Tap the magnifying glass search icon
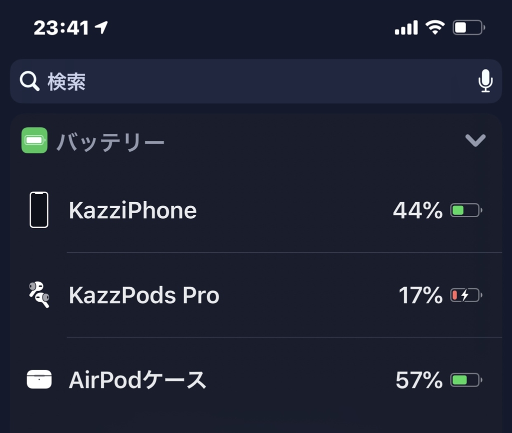 coord(29,81)
